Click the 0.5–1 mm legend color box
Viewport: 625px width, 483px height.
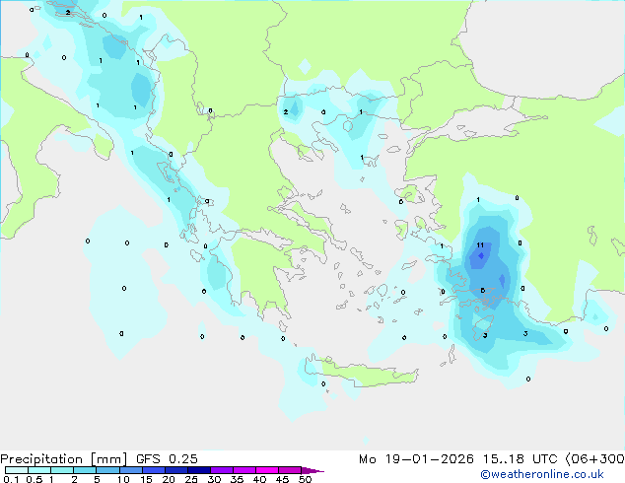(39, 470)
